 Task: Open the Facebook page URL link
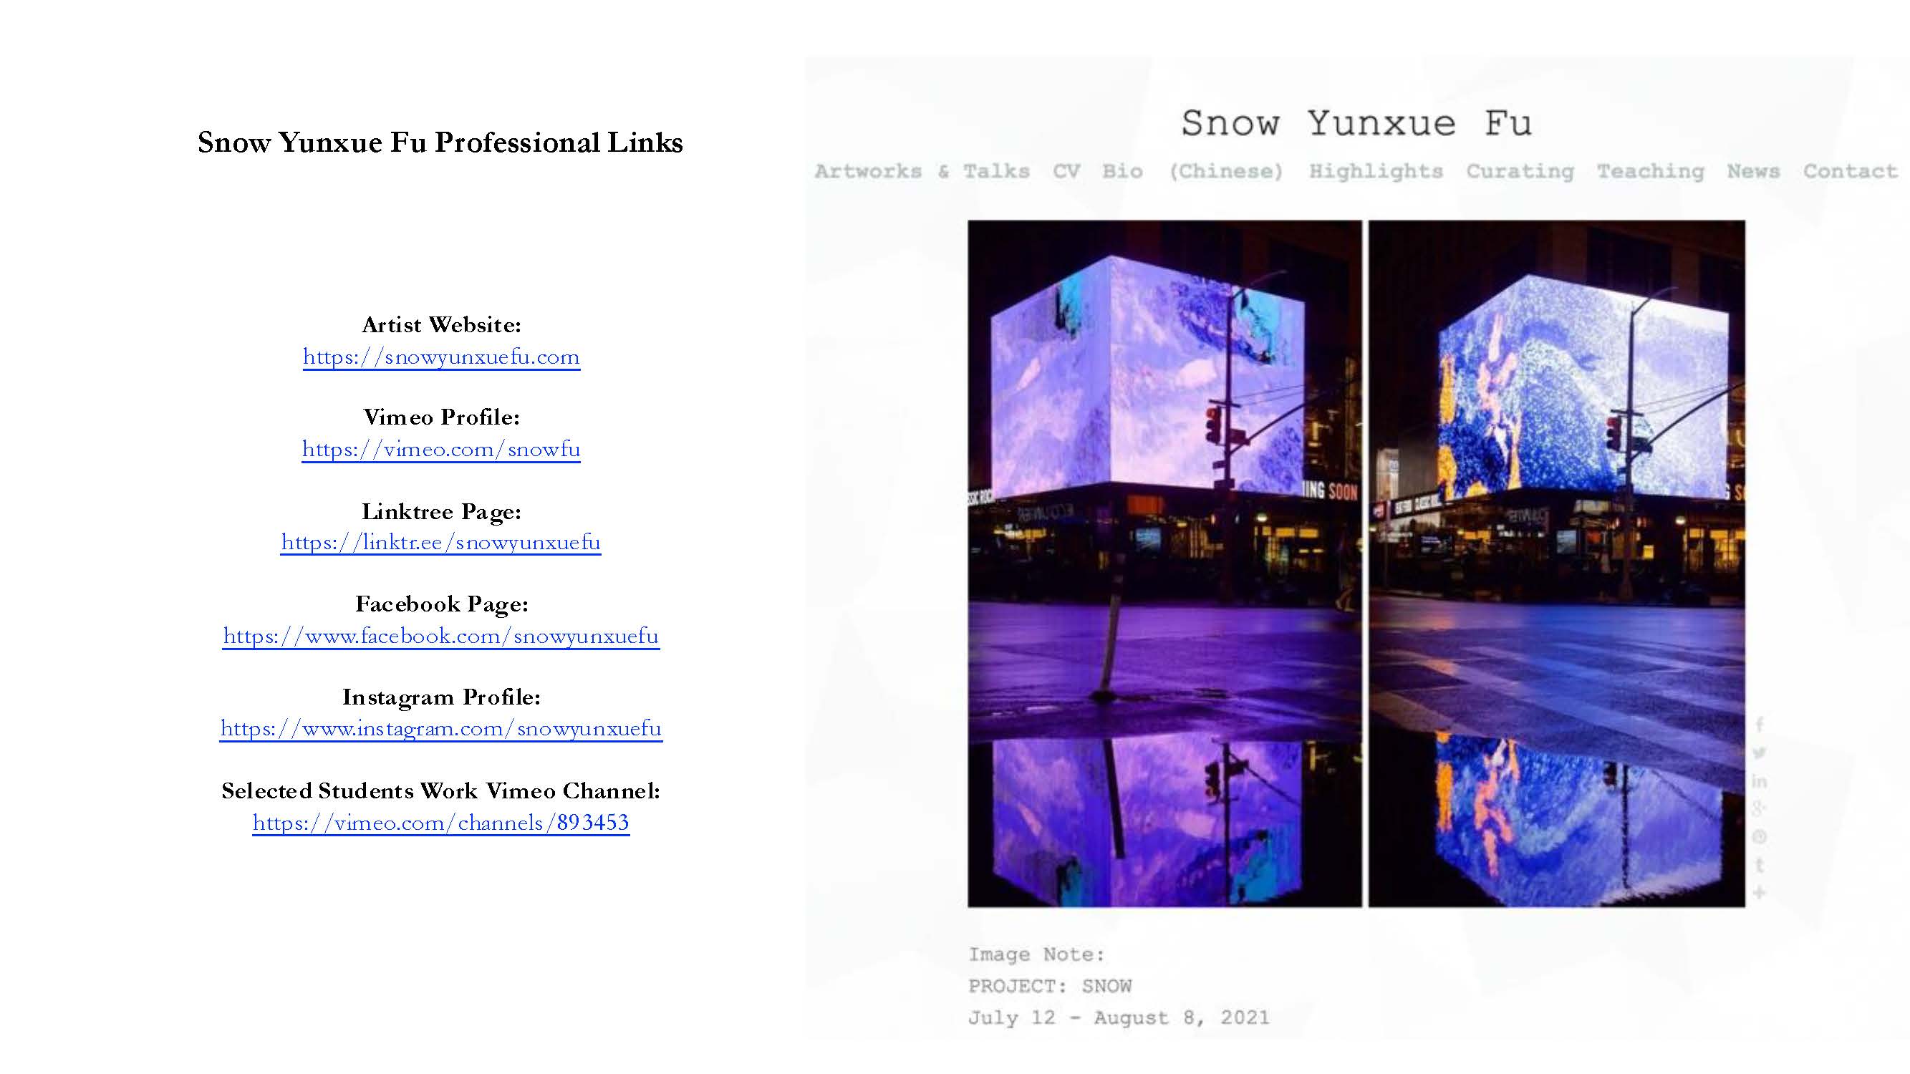pyautogui.click(x=441, y=636)
